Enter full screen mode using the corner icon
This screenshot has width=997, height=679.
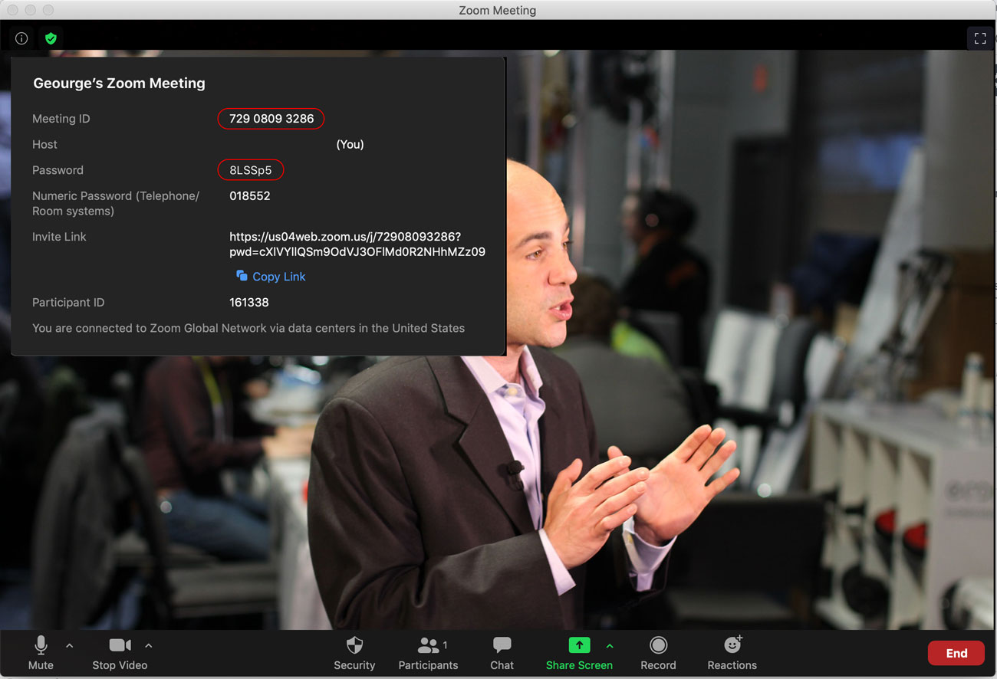pos(979,38)
